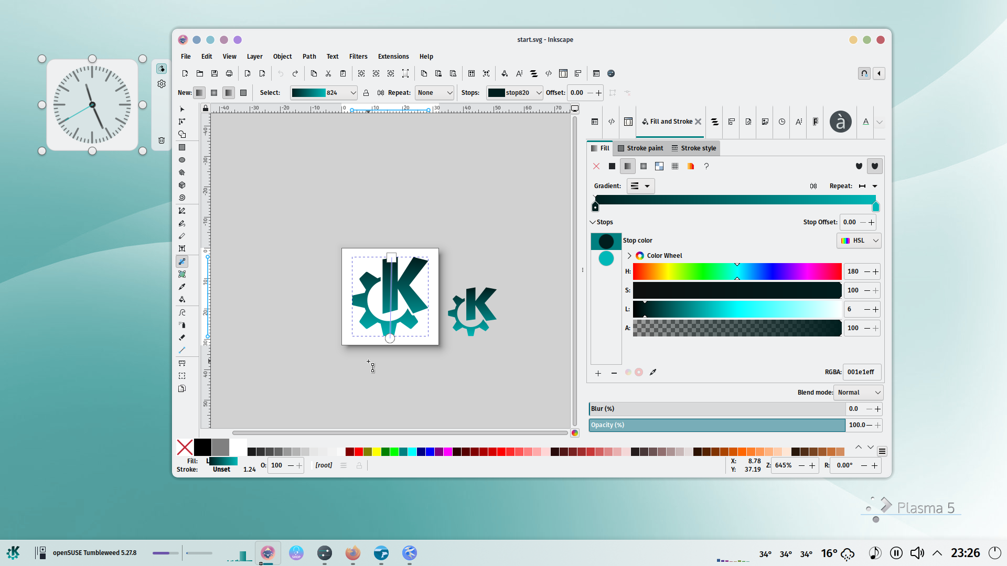Open the Extensions menu
1007x566 pixels.
[x=393, y=57]
